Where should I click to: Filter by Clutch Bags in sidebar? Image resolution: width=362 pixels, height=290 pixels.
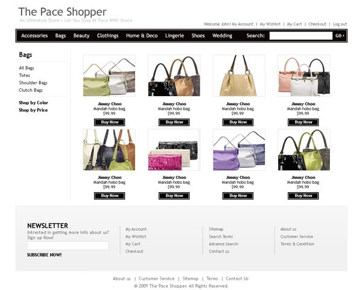tap(31, 90)
